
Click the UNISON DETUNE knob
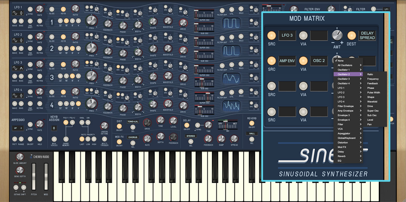point(104,126)
